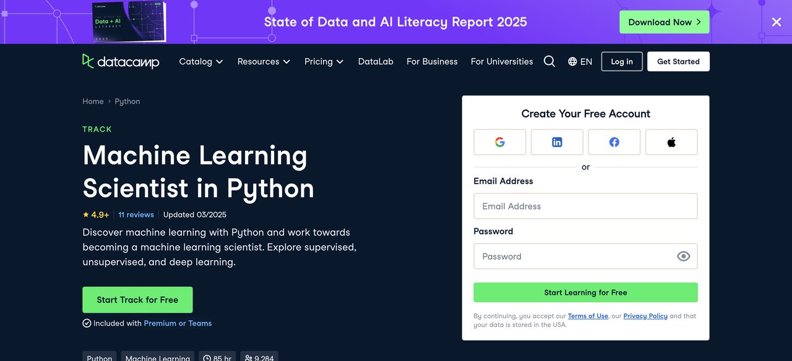Viewport: 792px width, 361px height.
Task: Open the Premium or Teams link
Action: pyautogui.click(x=178, y=323)
